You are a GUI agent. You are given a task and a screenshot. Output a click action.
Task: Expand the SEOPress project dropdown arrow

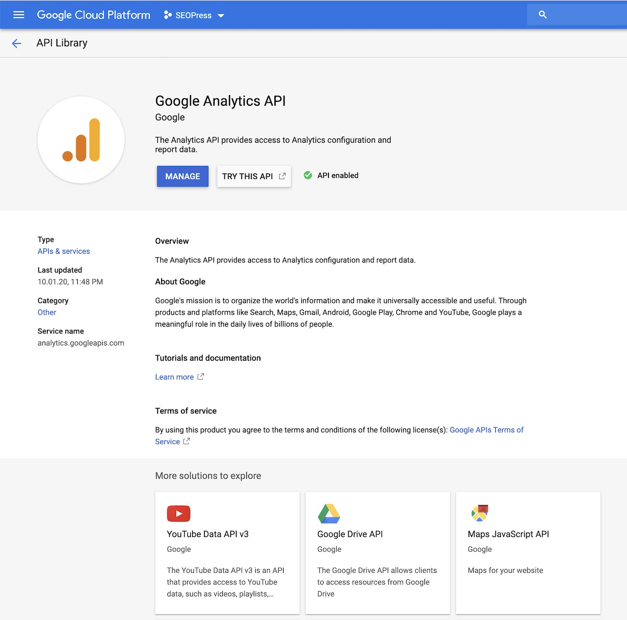(x=221, y=15)
